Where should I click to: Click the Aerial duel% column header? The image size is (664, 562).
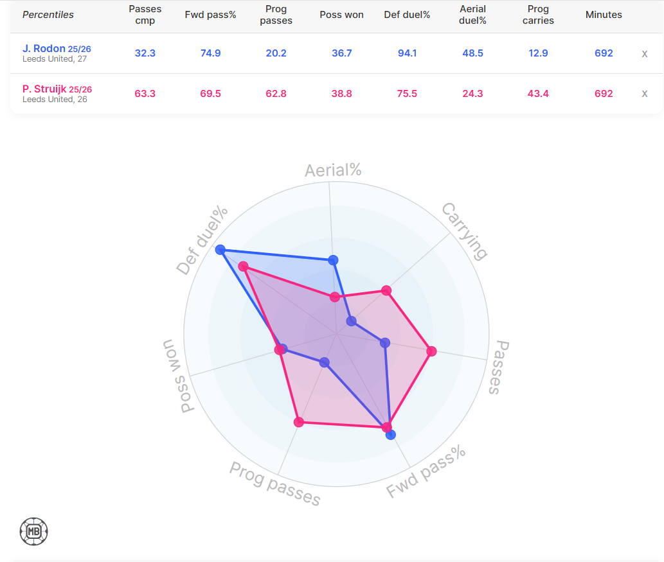472,15
